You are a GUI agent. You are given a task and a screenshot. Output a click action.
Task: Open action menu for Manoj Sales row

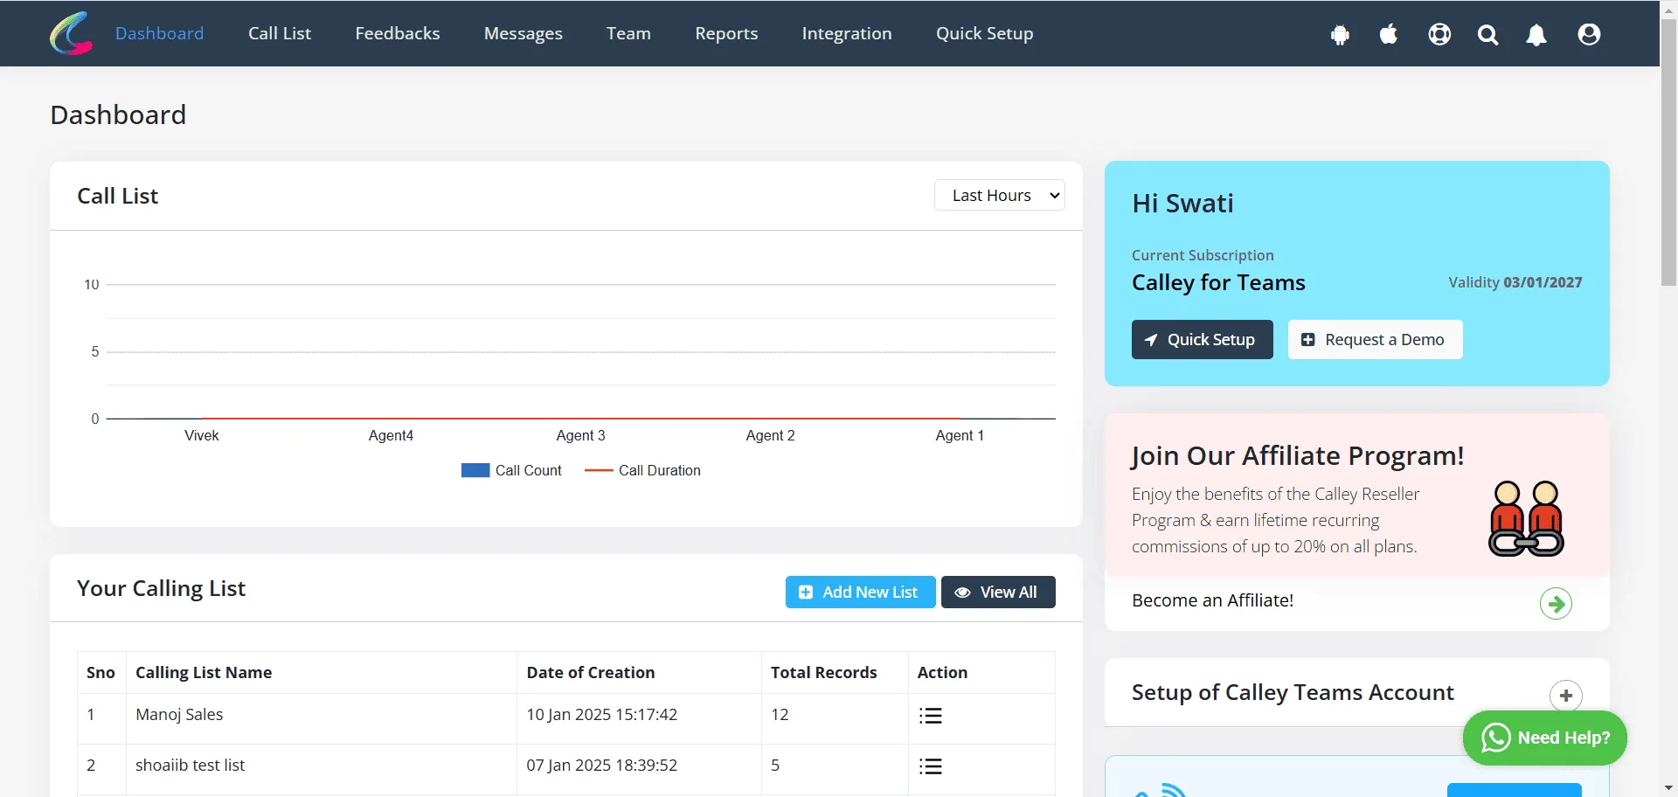[x=931, y=716]
